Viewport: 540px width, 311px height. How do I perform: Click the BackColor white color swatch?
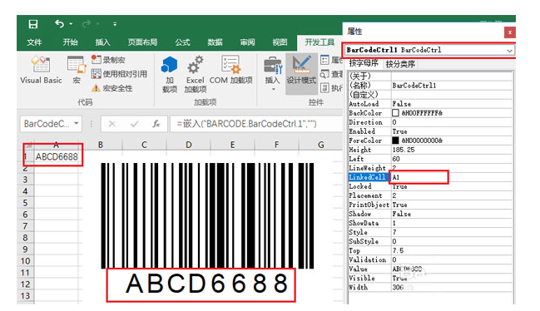pyautogui.click(x=395, y=113)
